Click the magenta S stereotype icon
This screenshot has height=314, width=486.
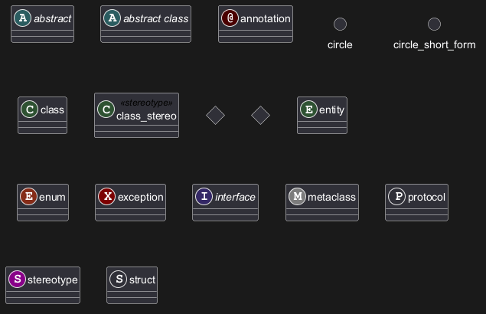[17, 280]
